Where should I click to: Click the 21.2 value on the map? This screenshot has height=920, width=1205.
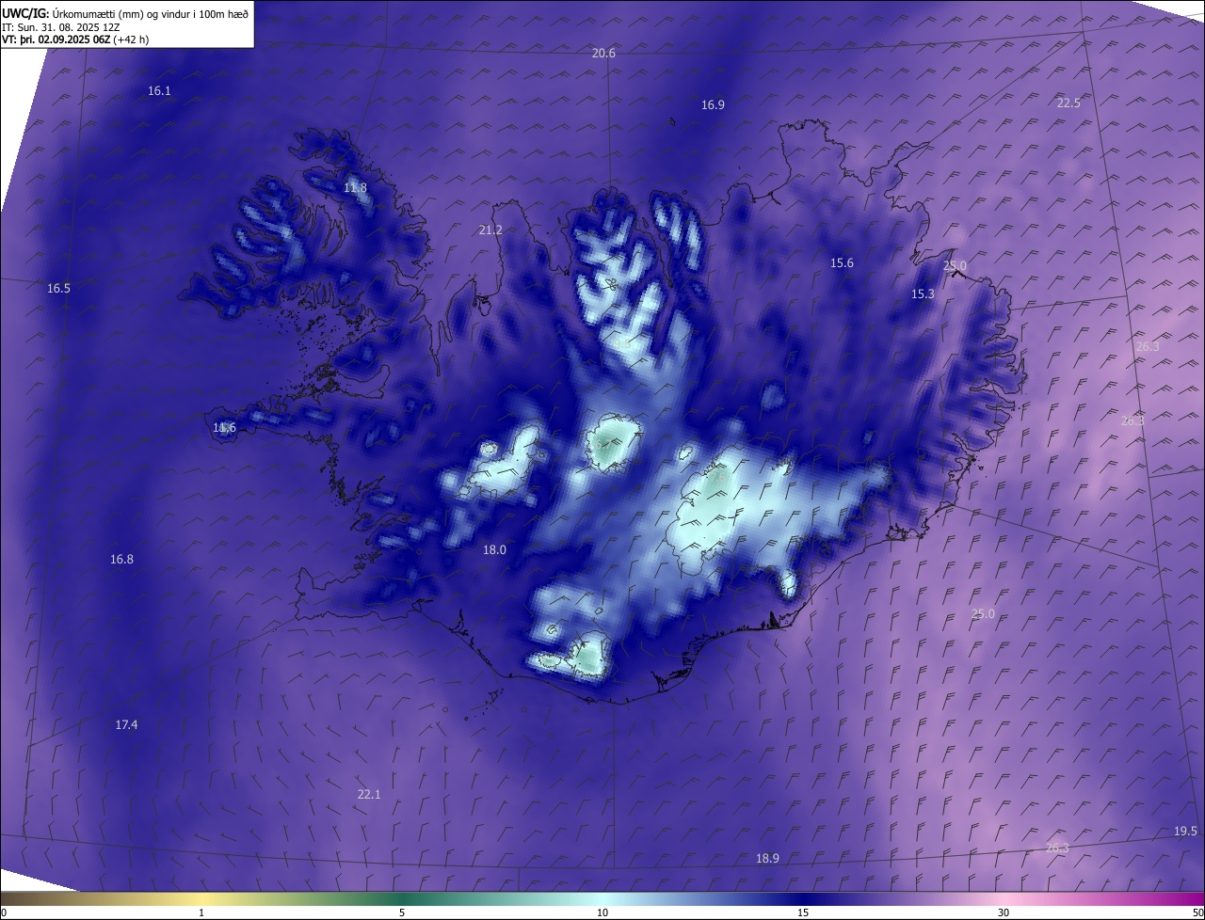click(x=490, y=230)
